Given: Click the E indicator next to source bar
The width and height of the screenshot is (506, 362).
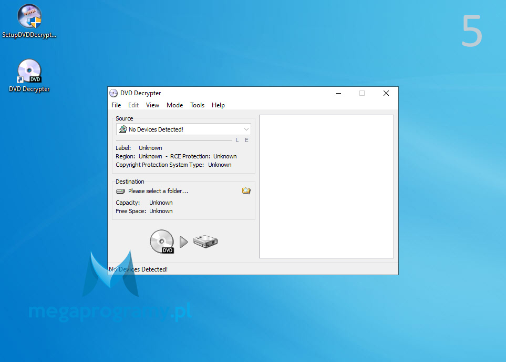Looking at the screenshot, I should [246, 140].
